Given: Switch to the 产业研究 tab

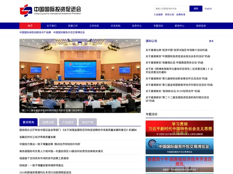Looking at the screenshot, I should pyautogui.click(x=68, y=122).
